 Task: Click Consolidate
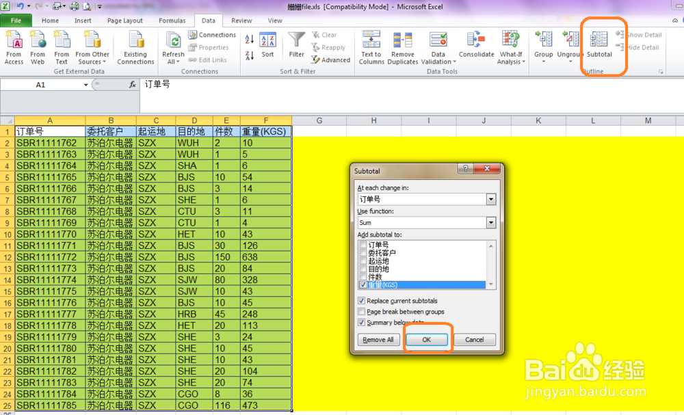(x=476, y=45)
